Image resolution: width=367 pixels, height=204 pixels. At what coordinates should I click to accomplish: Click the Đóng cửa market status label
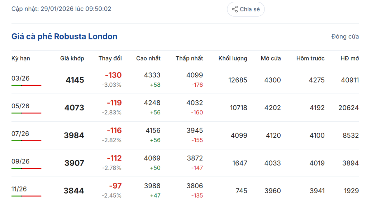pyautogui.click(x=345, y=37)
